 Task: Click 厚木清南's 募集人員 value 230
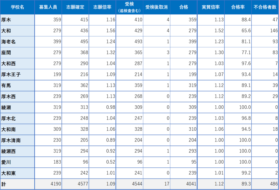tap(57, 140)
